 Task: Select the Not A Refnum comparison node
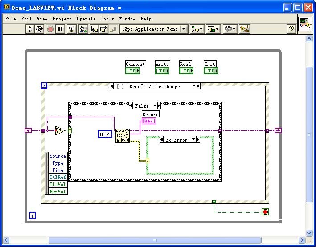click(60, 130)
